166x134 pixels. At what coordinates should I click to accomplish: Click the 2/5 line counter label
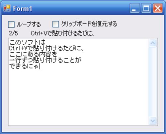(x=13, y=33)
